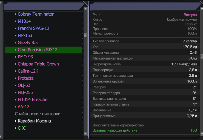Click Горизонтальная отдача label
Screen dimensions: 203x140
pos(111,104)
